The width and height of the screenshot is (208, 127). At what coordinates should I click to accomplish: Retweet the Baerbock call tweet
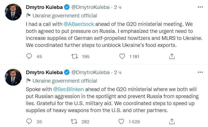point(75,56)
